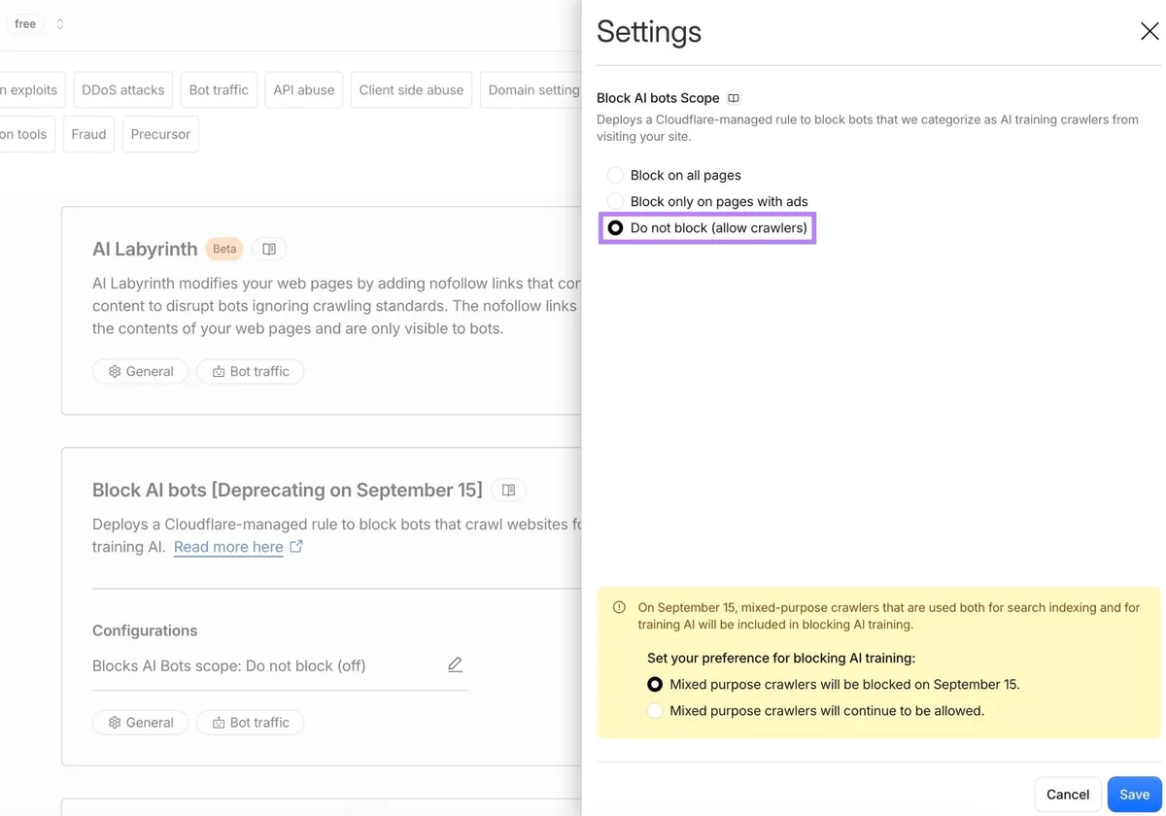The width and height of the screenshot is (1166, 816).
Task: Select the Bot traffic filter beside DDoS attacks
Action: (219, 89)
